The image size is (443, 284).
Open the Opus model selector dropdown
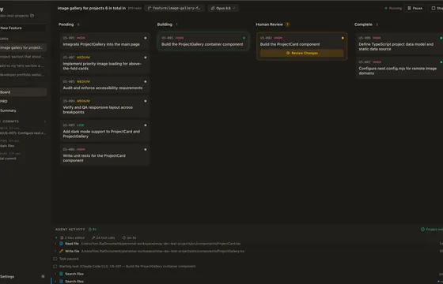(x=223, y=8)
